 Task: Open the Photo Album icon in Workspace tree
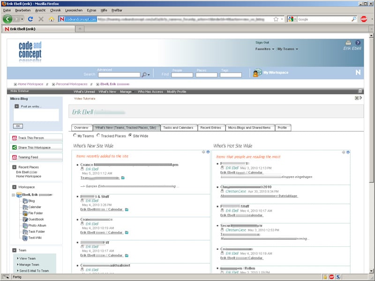point(25,226)
